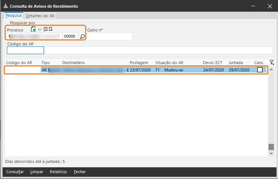Click the Limpar button
The height and width of the screenshot is (179, 278).
pyautogui.click(x=37, y=172)
